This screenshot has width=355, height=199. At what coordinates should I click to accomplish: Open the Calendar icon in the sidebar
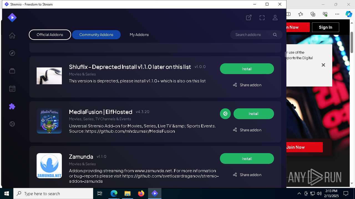point(12,89)
